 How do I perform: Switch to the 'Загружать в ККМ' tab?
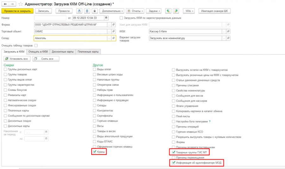click(x=14, y=52)
